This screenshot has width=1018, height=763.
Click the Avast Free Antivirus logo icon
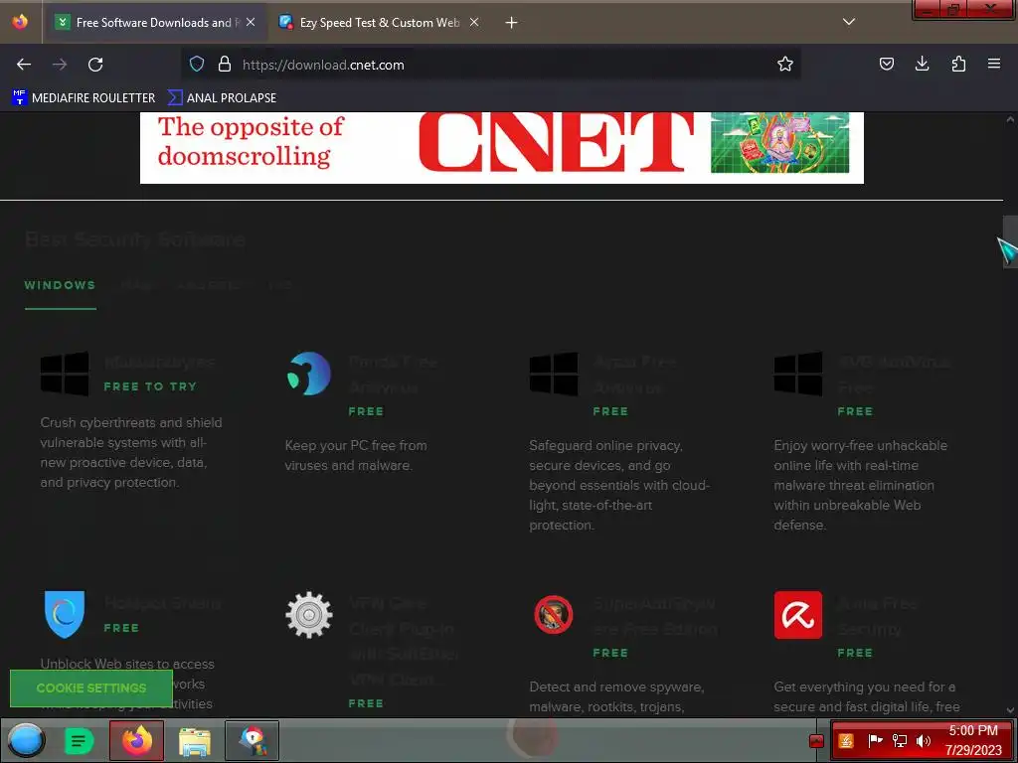point(553,374)
